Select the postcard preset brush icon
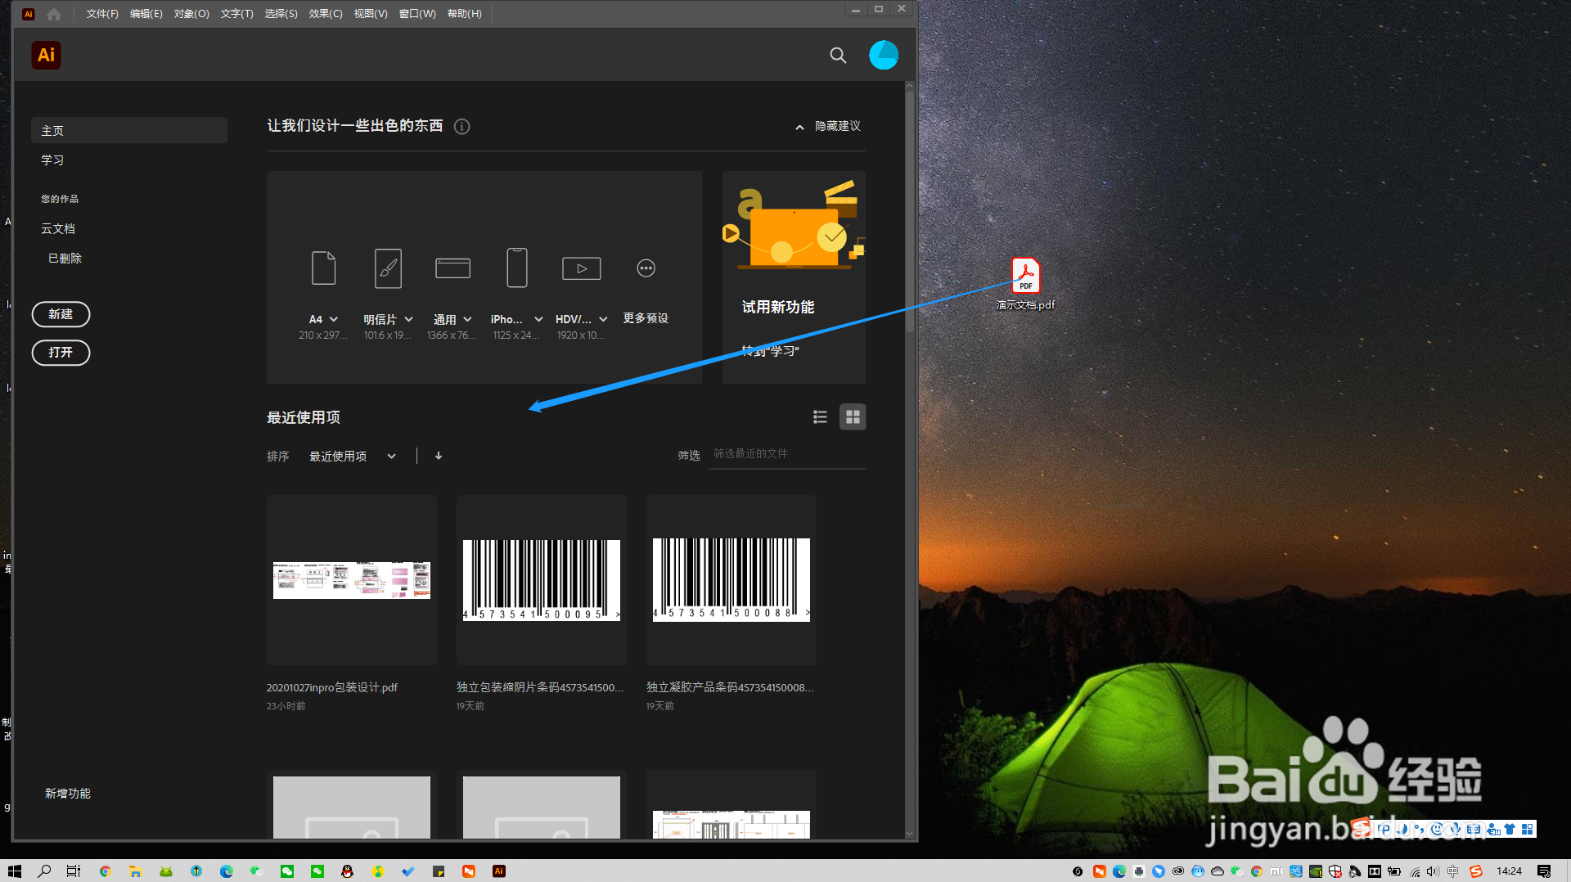The height and width of the screenshot is (882, 1571). [388, 268]
